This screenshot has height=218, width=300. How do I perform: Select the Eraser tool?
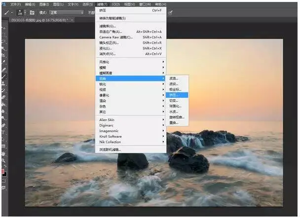[3, 97]
